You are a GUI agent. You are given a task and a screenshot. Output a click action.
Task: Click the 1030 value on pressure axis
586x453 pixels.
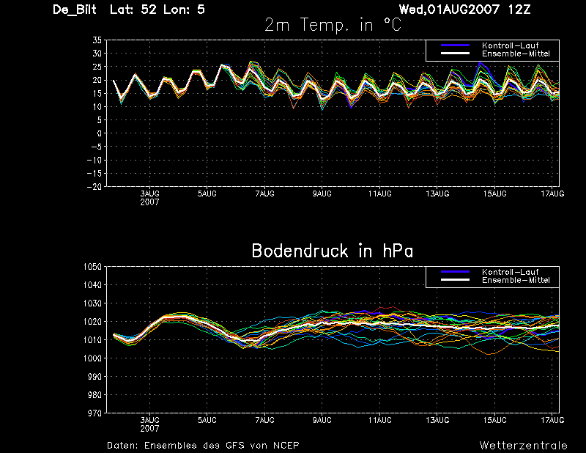[92, 303]
